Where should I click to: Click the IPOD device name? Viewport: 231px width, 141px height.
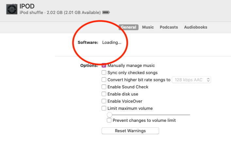[x=27, y=6]
